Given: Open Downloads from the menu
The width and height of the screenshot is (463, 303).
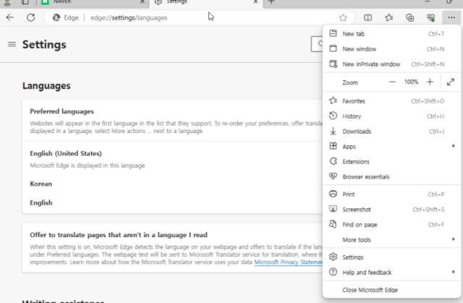Looking at the screenshot, I should click(x=391, y=132).
